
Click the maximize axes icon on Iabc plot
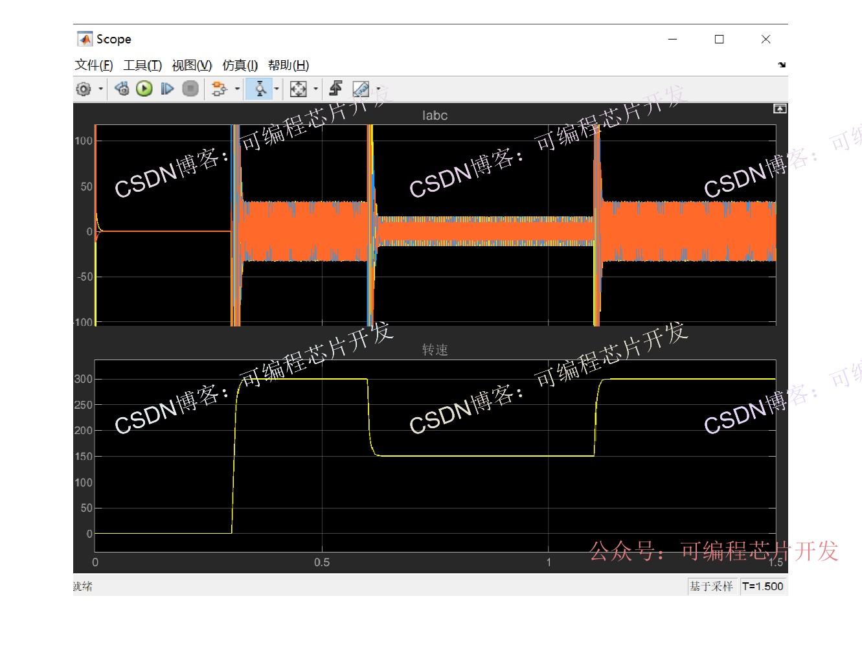tap(780, 109)
